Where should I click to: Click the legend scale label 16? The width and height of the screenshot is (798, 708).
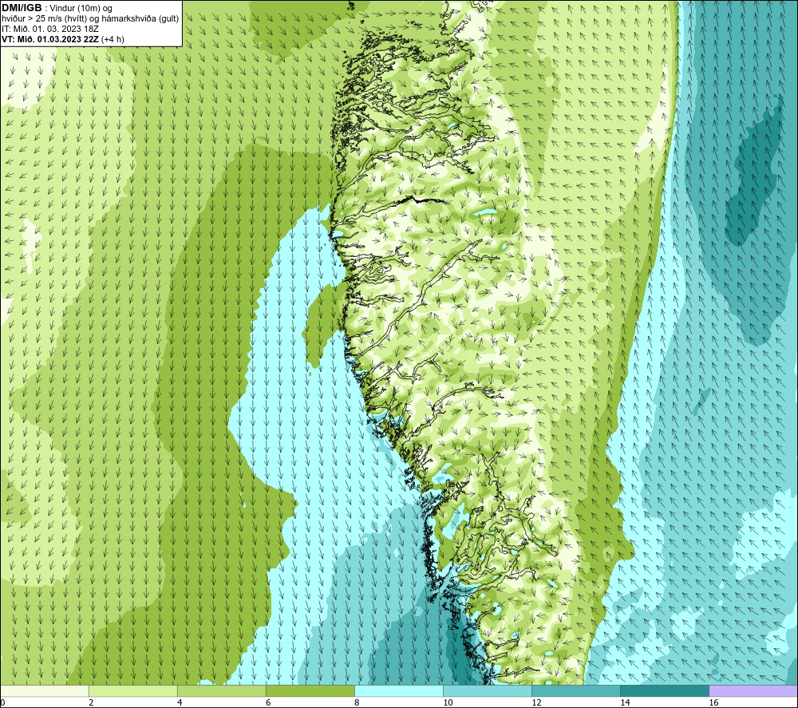click(713, 702)
